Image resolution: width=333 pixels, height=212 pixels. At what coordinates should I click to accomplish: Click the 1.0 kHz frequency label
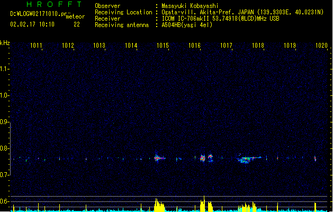(x=4, y=95)
